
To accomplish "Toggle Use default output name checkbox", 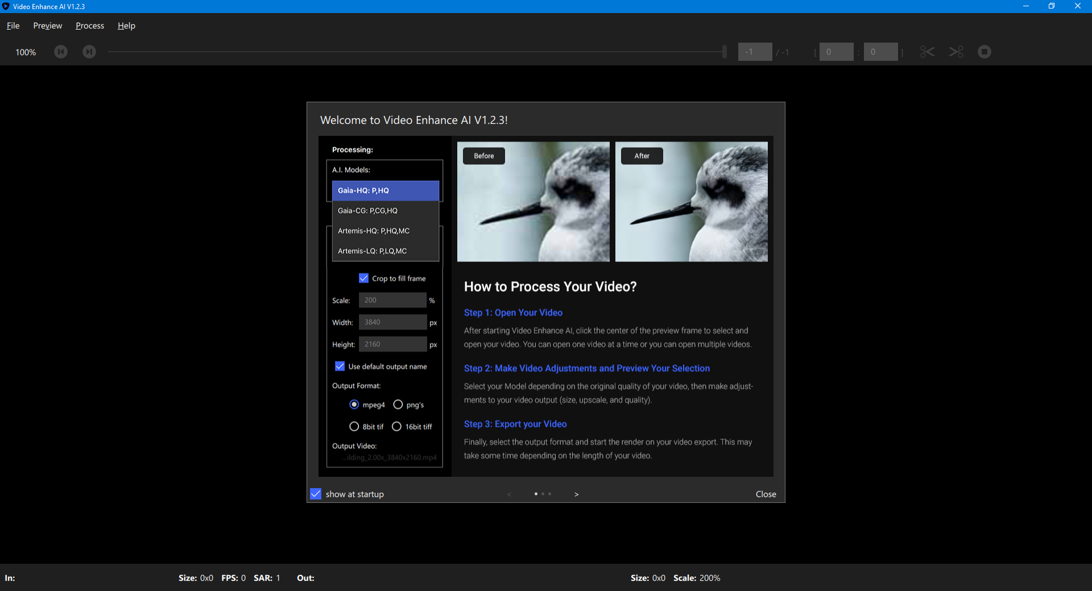I will pyautogui.click(x=340, y=367).
